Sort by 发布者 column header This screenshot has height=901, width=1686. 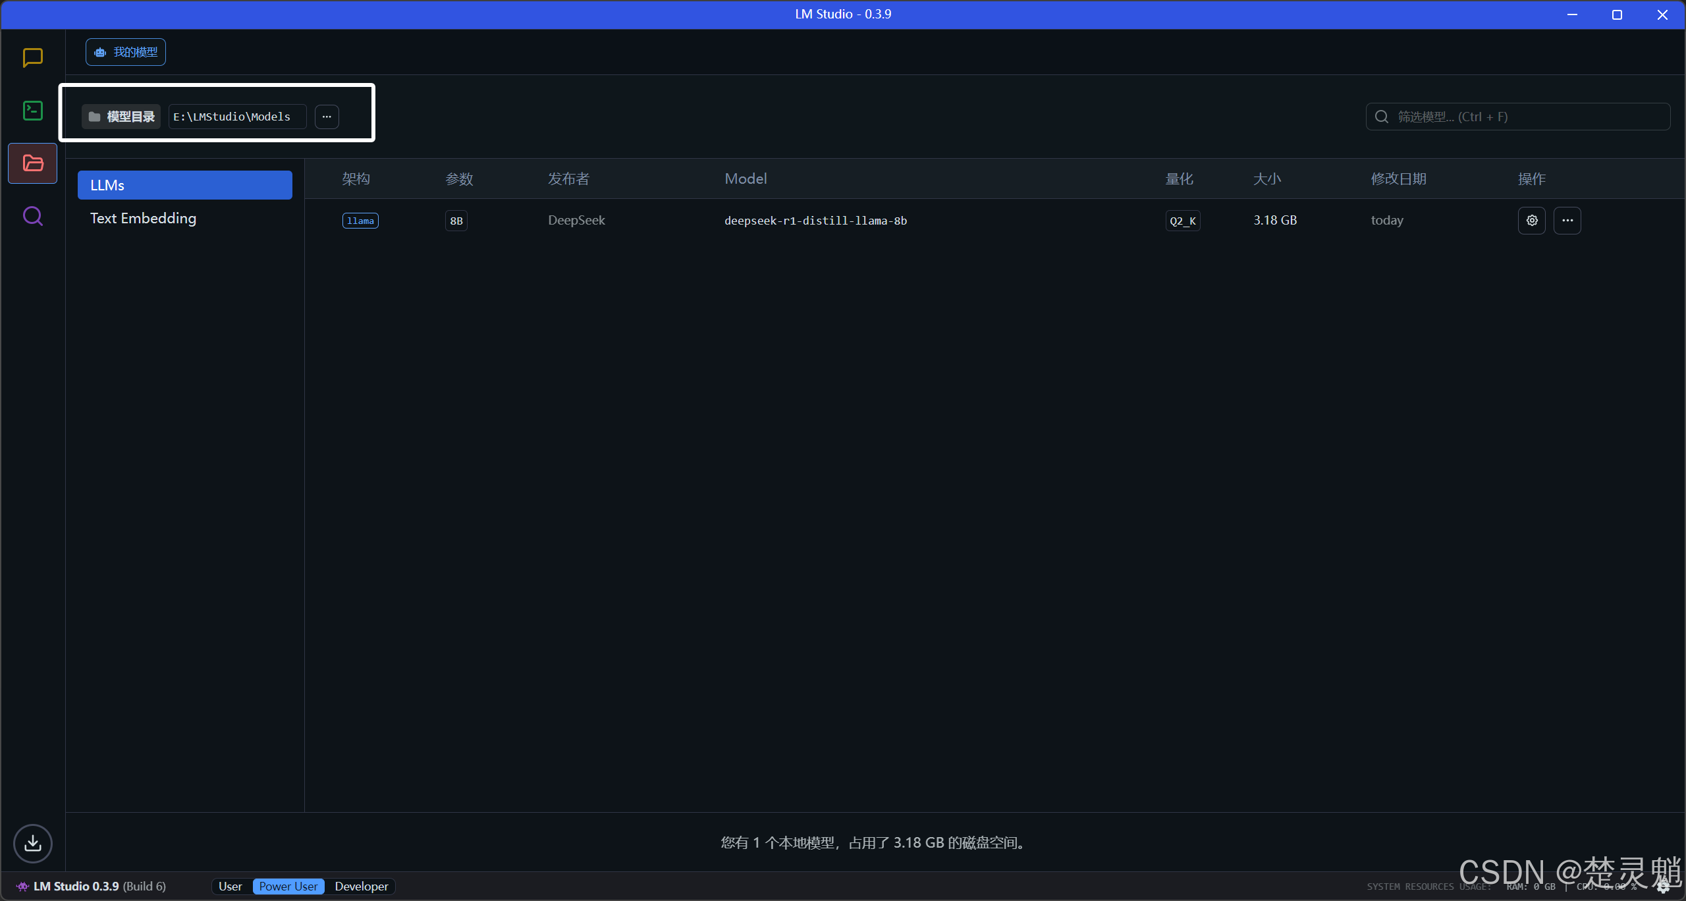(568, 178)
